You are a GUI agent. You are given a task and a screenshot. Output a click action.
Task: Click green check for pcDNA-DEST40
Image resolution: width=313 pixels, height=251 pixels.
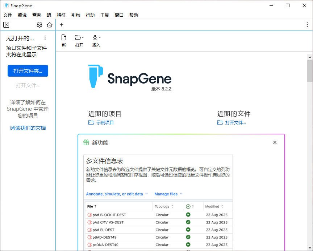(188, 244)
